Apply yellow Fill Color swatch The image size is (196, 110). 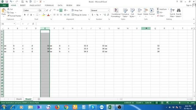click(x=43, y=15)
